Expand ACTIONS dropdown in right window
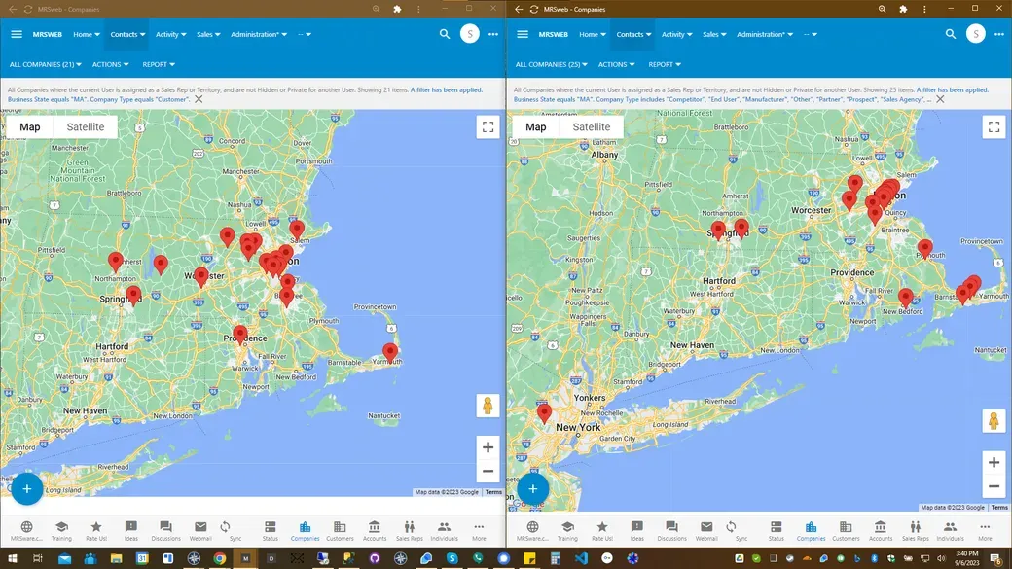The image size is (1012, 569). 616,65
